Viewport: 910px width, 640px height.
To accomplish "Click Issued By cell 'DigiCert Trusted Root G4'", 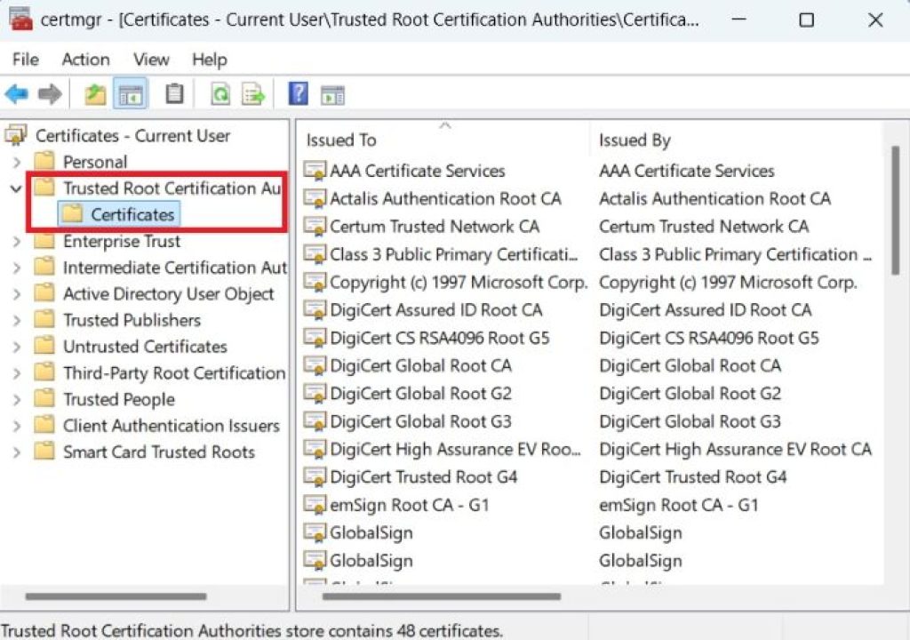I will [x=692, y=476].
